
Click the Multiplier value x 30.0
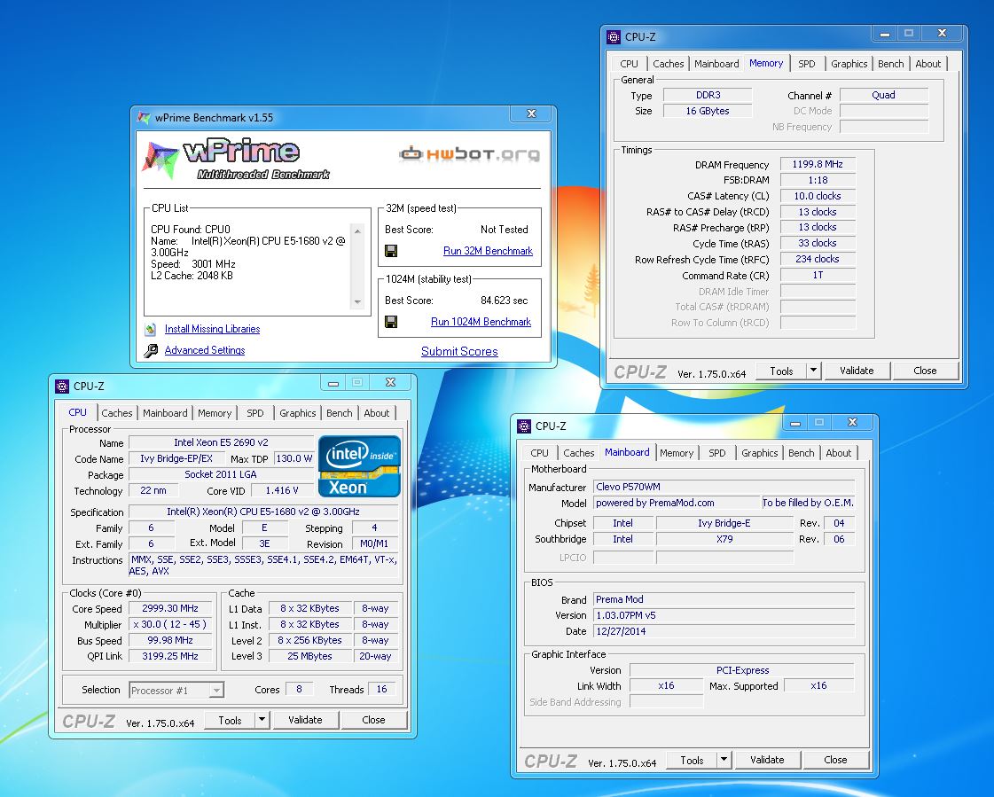click(x=170, y=624)
